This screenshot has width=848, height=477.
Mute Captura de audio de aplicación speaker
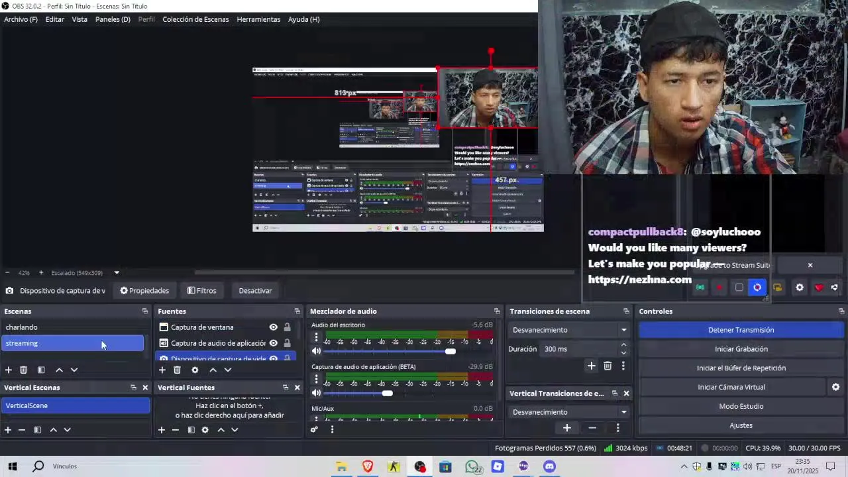coord(316,394)
